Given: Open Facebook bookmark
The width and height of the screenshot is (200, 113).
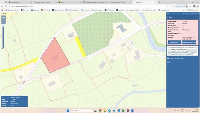Looking at the screenshot, I should [x=35, y=10].
